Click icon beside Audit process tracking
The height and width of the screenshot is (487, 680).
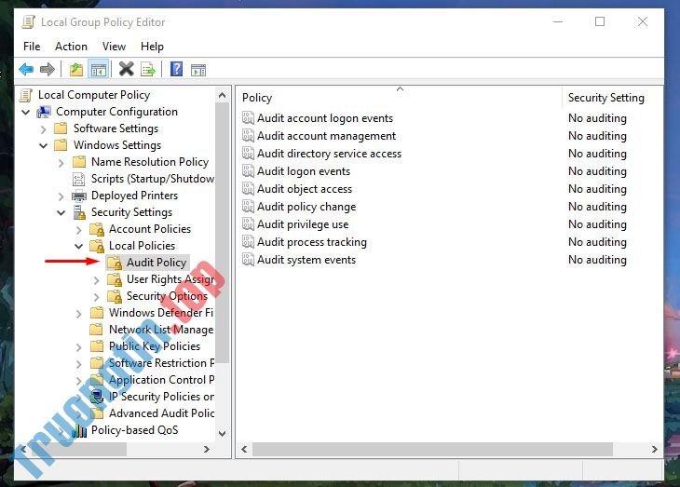click(x=248, y=242)
